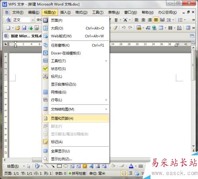Click the Select objects pointer icon
Image resolution: width=198 pixels, height=179 pixels.
(29, 166)
